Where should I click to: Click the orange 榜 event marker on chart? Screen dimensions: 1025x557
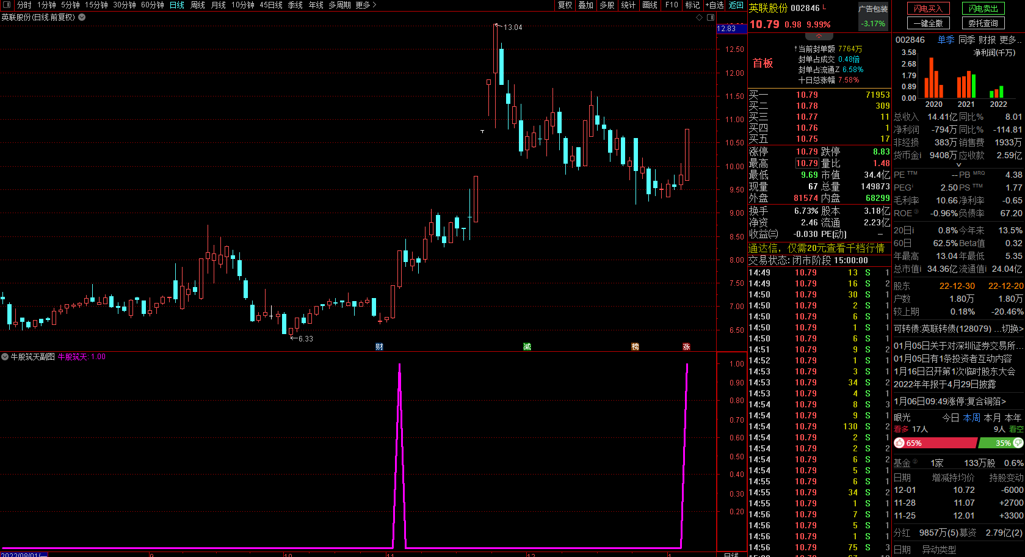[x=635, y=346]
